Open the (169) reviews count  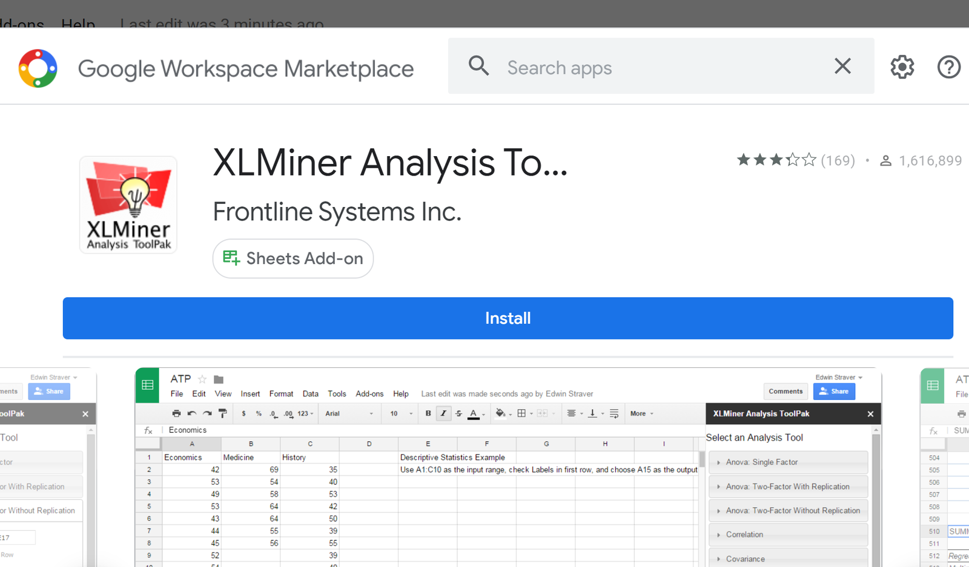tap(838, 160)
